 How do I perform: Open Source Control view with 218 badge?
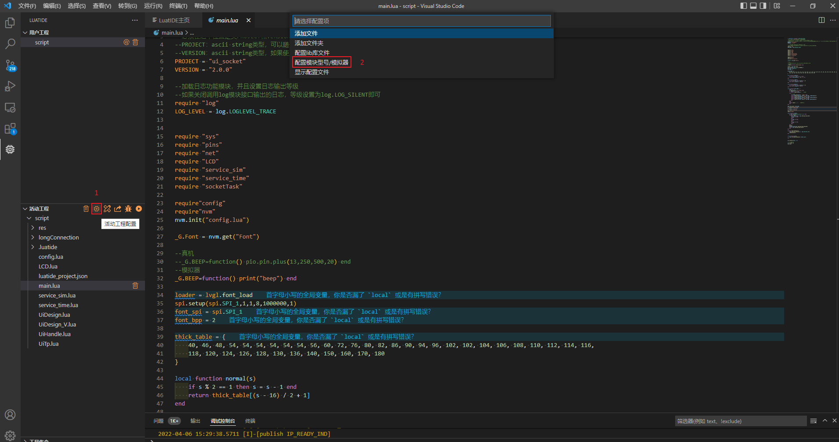tap(10, 65)
